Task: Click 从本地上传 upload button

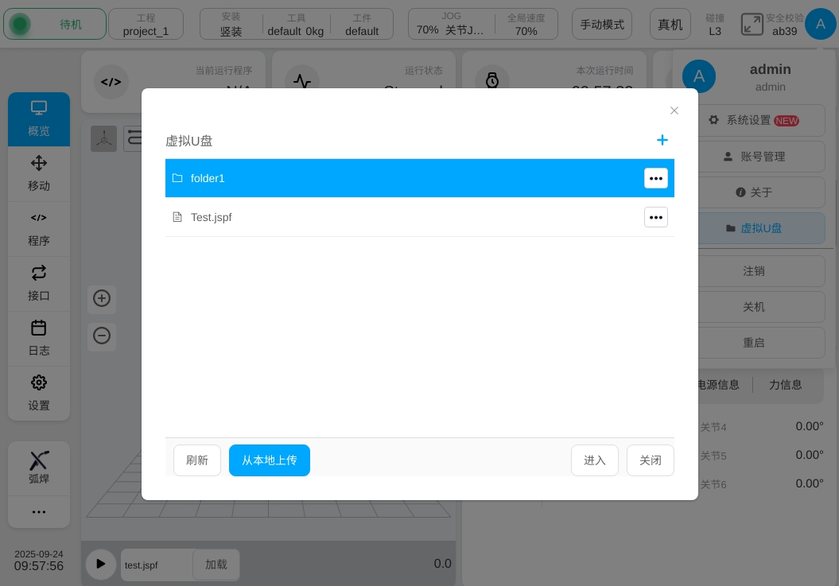Action: (269, 460)
